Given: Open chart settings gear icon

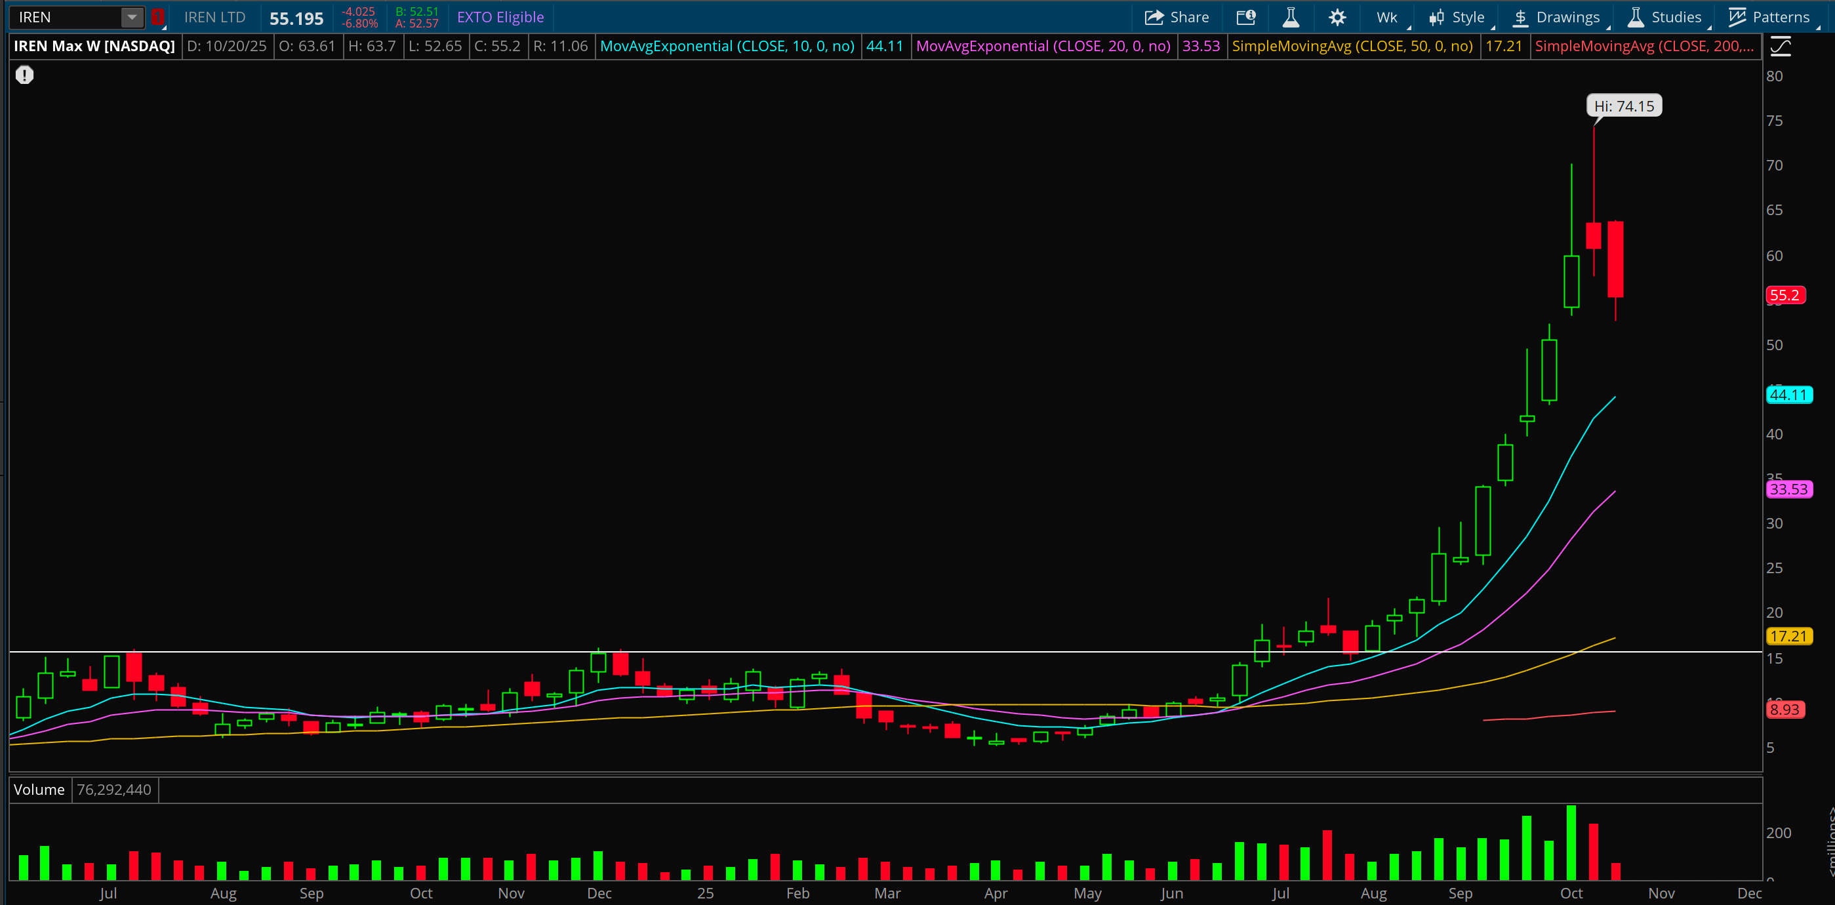Looking at the screenshot, I should [1337, 17].
